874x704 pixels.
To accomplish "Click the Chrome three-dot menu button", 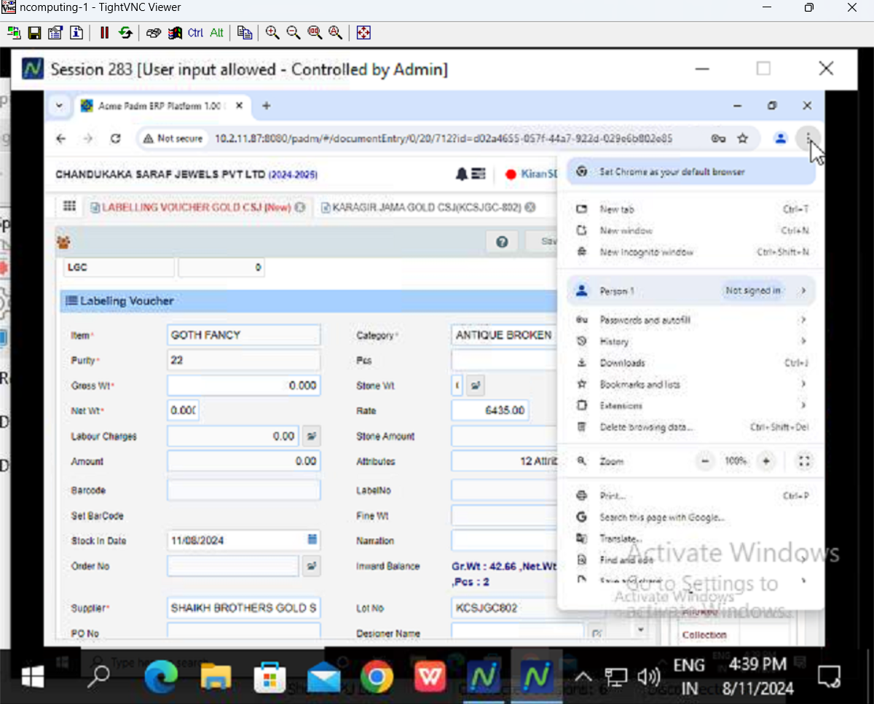I will pyautogui.click(x=808, y=138).
